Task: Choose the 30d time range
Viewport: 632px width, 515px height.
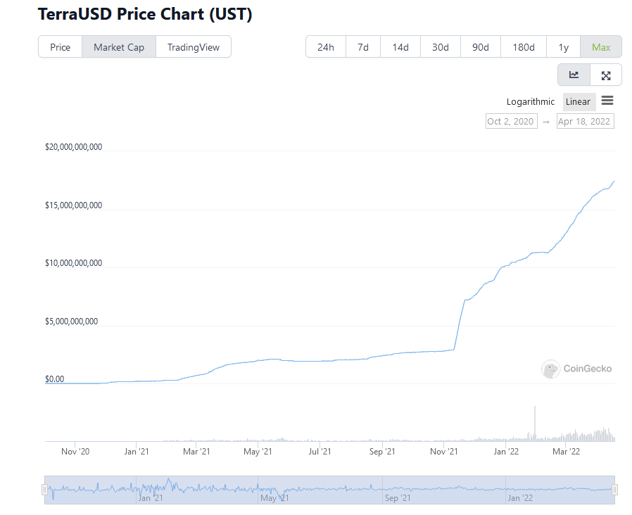Action: [440, 46]
